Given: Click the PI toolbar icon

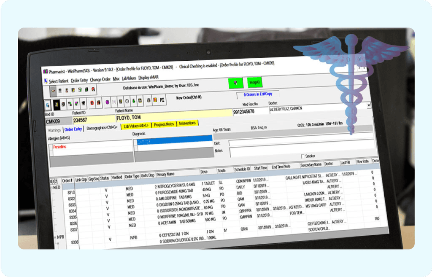Looking at the screenshot, I should coord(162,100).
